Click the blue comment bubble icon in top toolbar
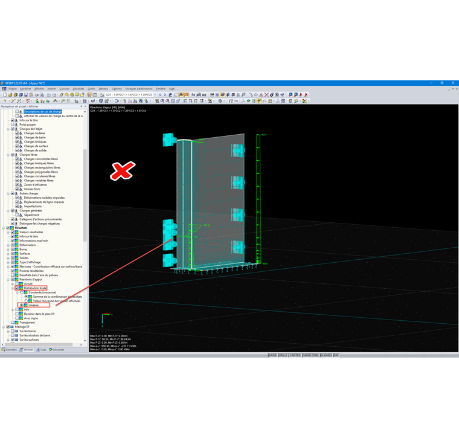The width and height of the screenshot is (459, 438). pyautogui.click(x=290, y=95)
